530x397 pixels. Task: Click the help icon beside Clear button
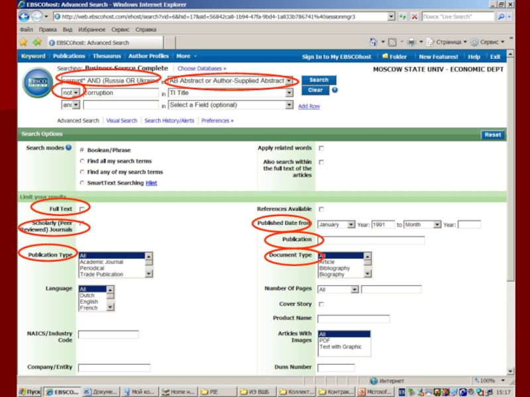(x=335, y=90)
